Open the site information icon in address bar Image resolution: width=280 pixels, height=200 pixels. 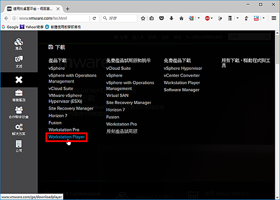(14, 18)
